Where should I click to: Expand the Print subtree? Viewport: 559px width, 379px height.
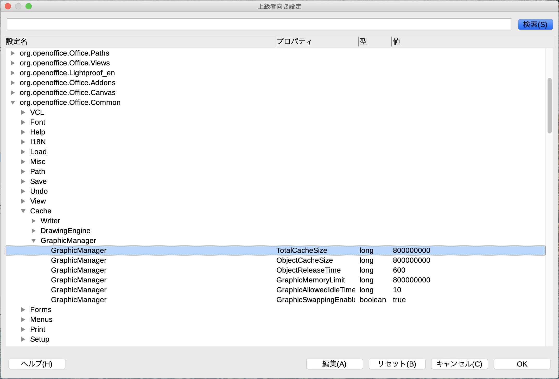(23, 329)
